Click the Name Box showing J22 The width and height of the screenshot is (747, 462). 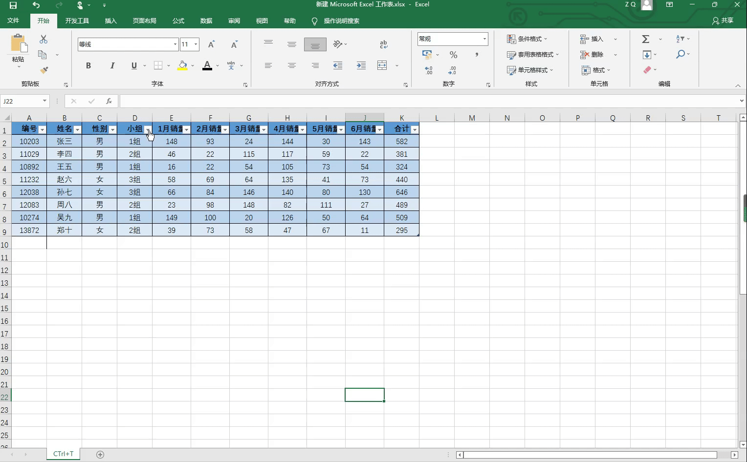(x=21, y=101)
